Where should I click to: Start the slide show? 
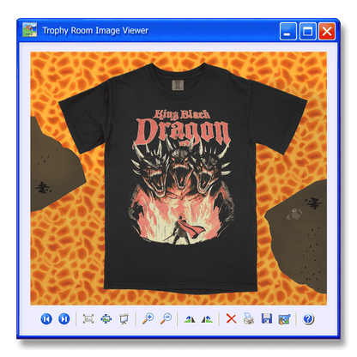click(x=124, y=318)
